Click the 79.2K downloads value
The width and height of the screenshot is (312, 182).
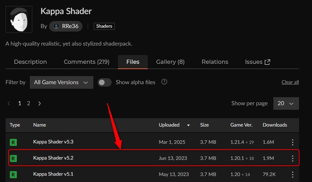(269, 174)
